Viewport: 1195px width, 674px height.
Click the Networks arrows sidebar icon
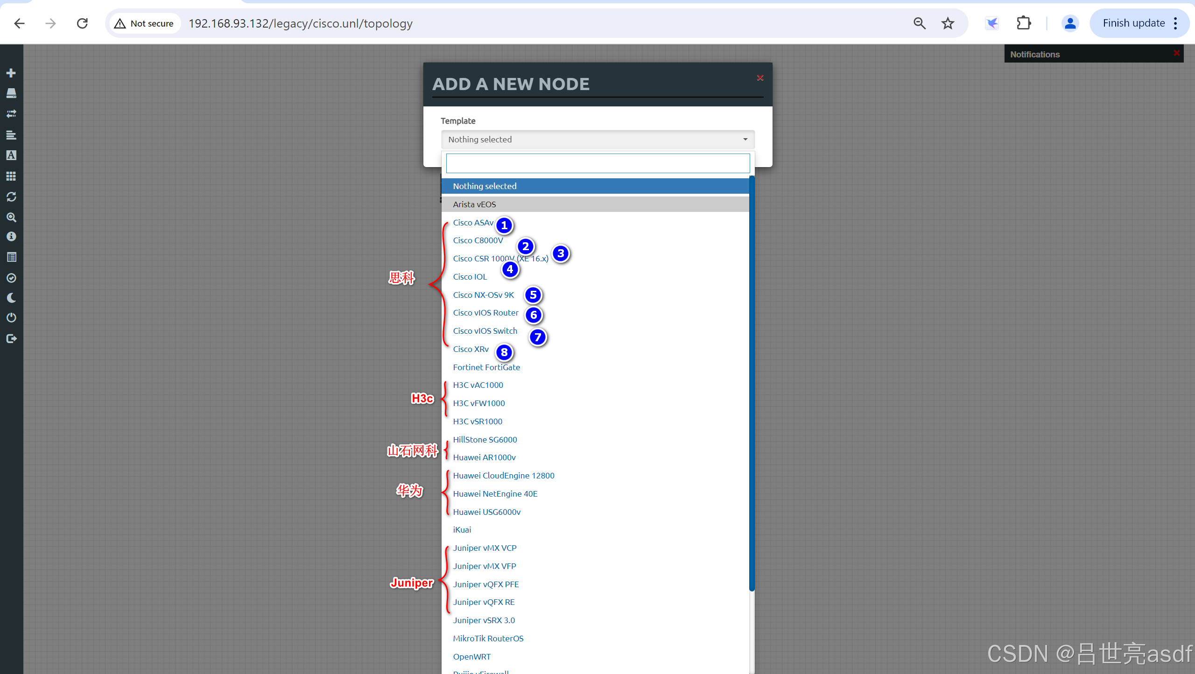click(x=11, y=114)
